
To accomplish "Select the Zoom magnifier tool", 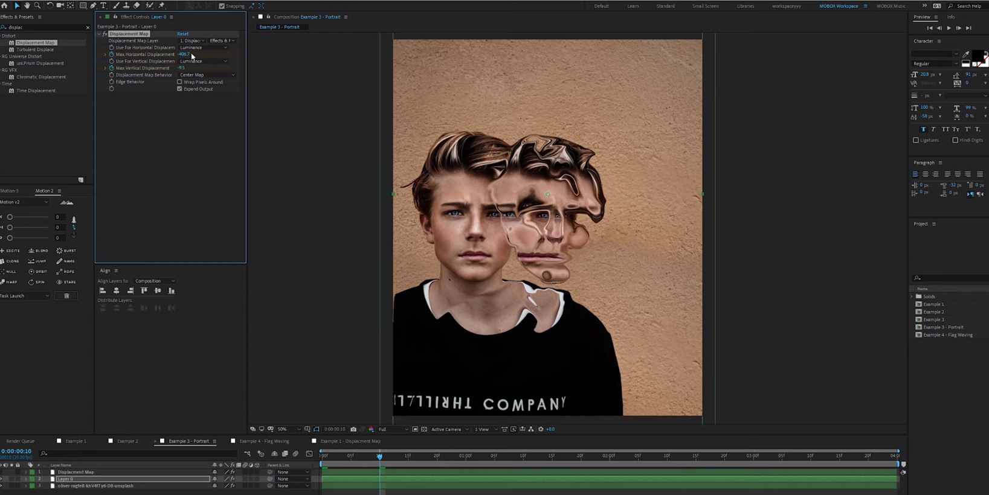I will point(37,5).
